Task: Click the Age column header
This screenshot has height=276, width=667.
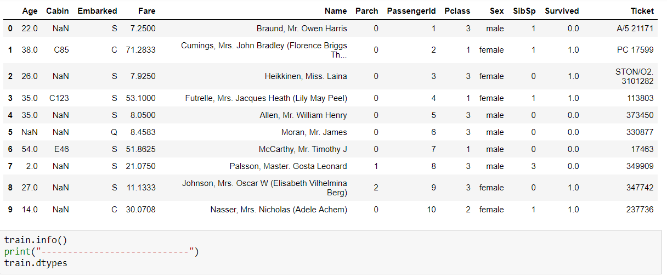Action: [30, 11]
